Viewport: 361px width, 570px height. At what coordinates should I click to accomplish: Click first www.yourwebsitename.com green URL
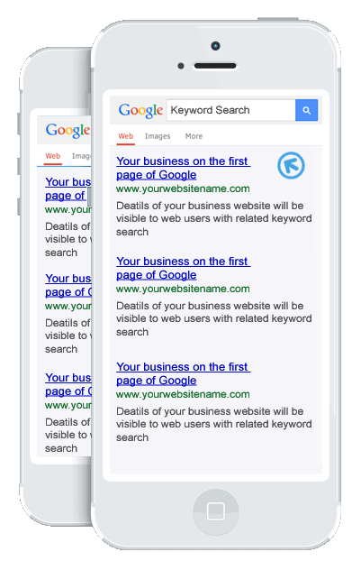pyautogui.click(x=183, y=189)
